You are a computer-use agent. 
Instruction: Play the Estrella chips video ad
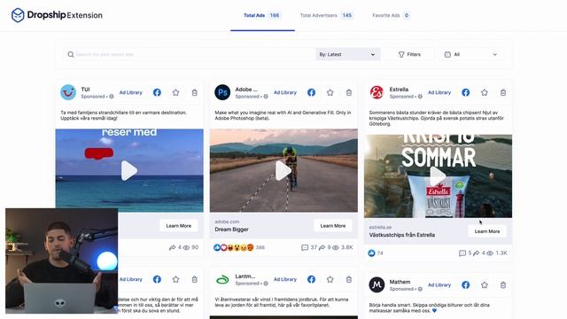438,176
